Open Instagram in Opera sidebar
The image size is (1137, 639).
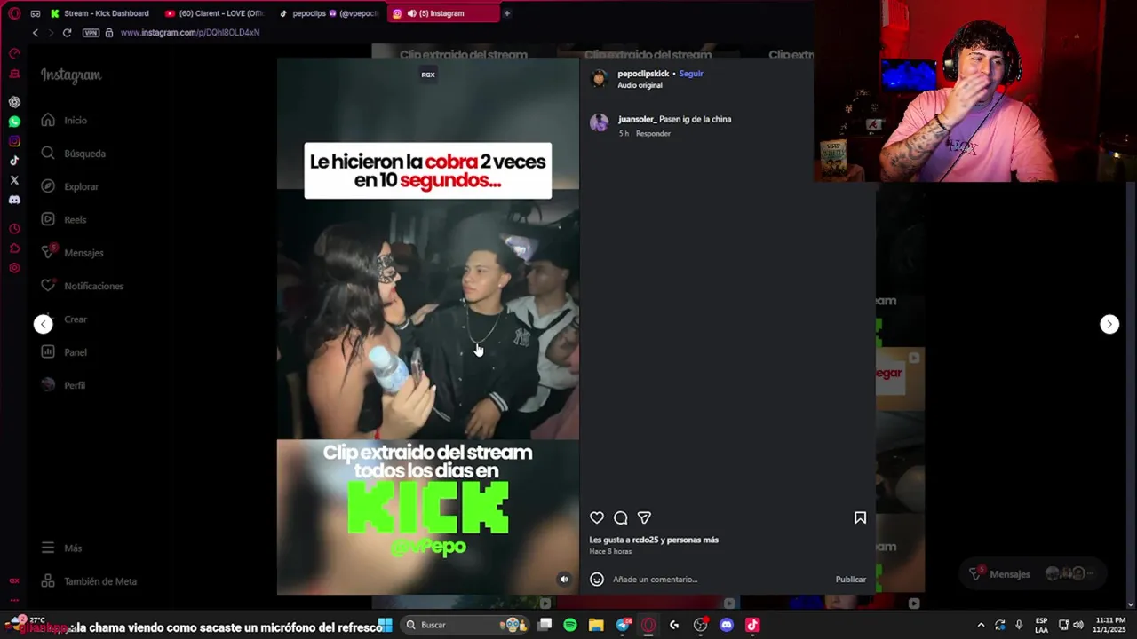(14, 141)
